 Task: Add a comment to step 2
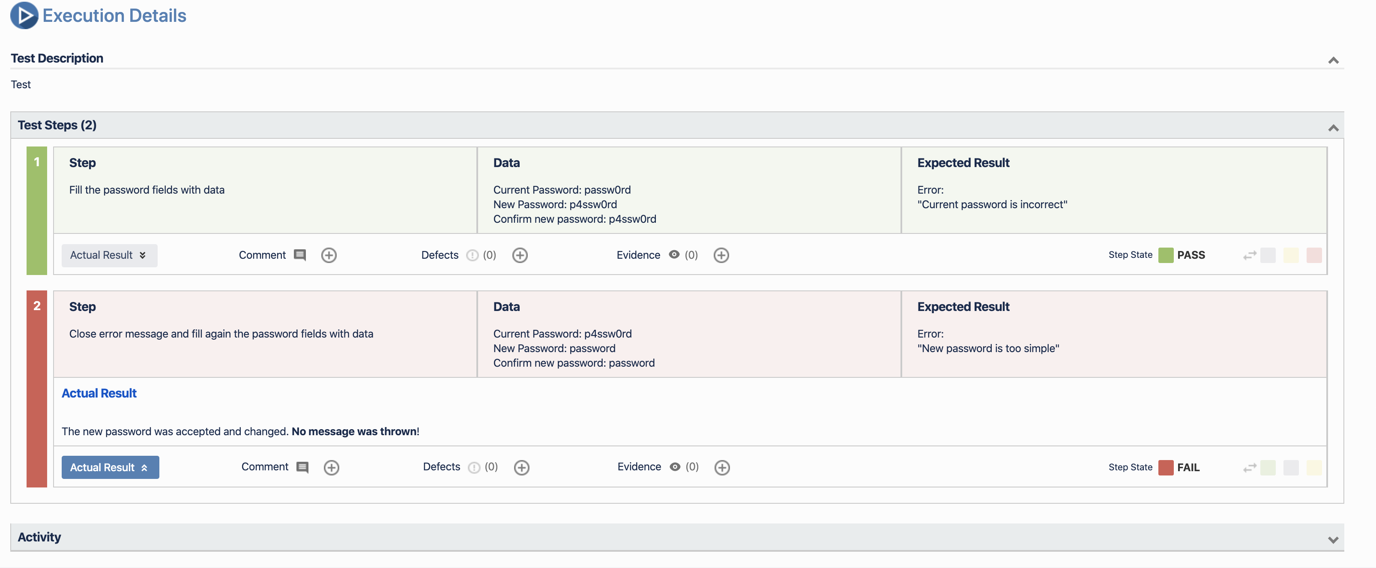tap(331, 467)
